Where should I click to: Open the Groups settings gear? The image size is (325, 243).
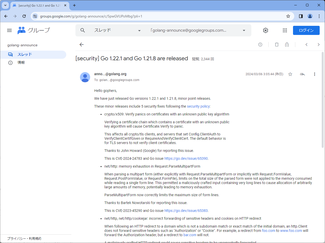point(266,30)
